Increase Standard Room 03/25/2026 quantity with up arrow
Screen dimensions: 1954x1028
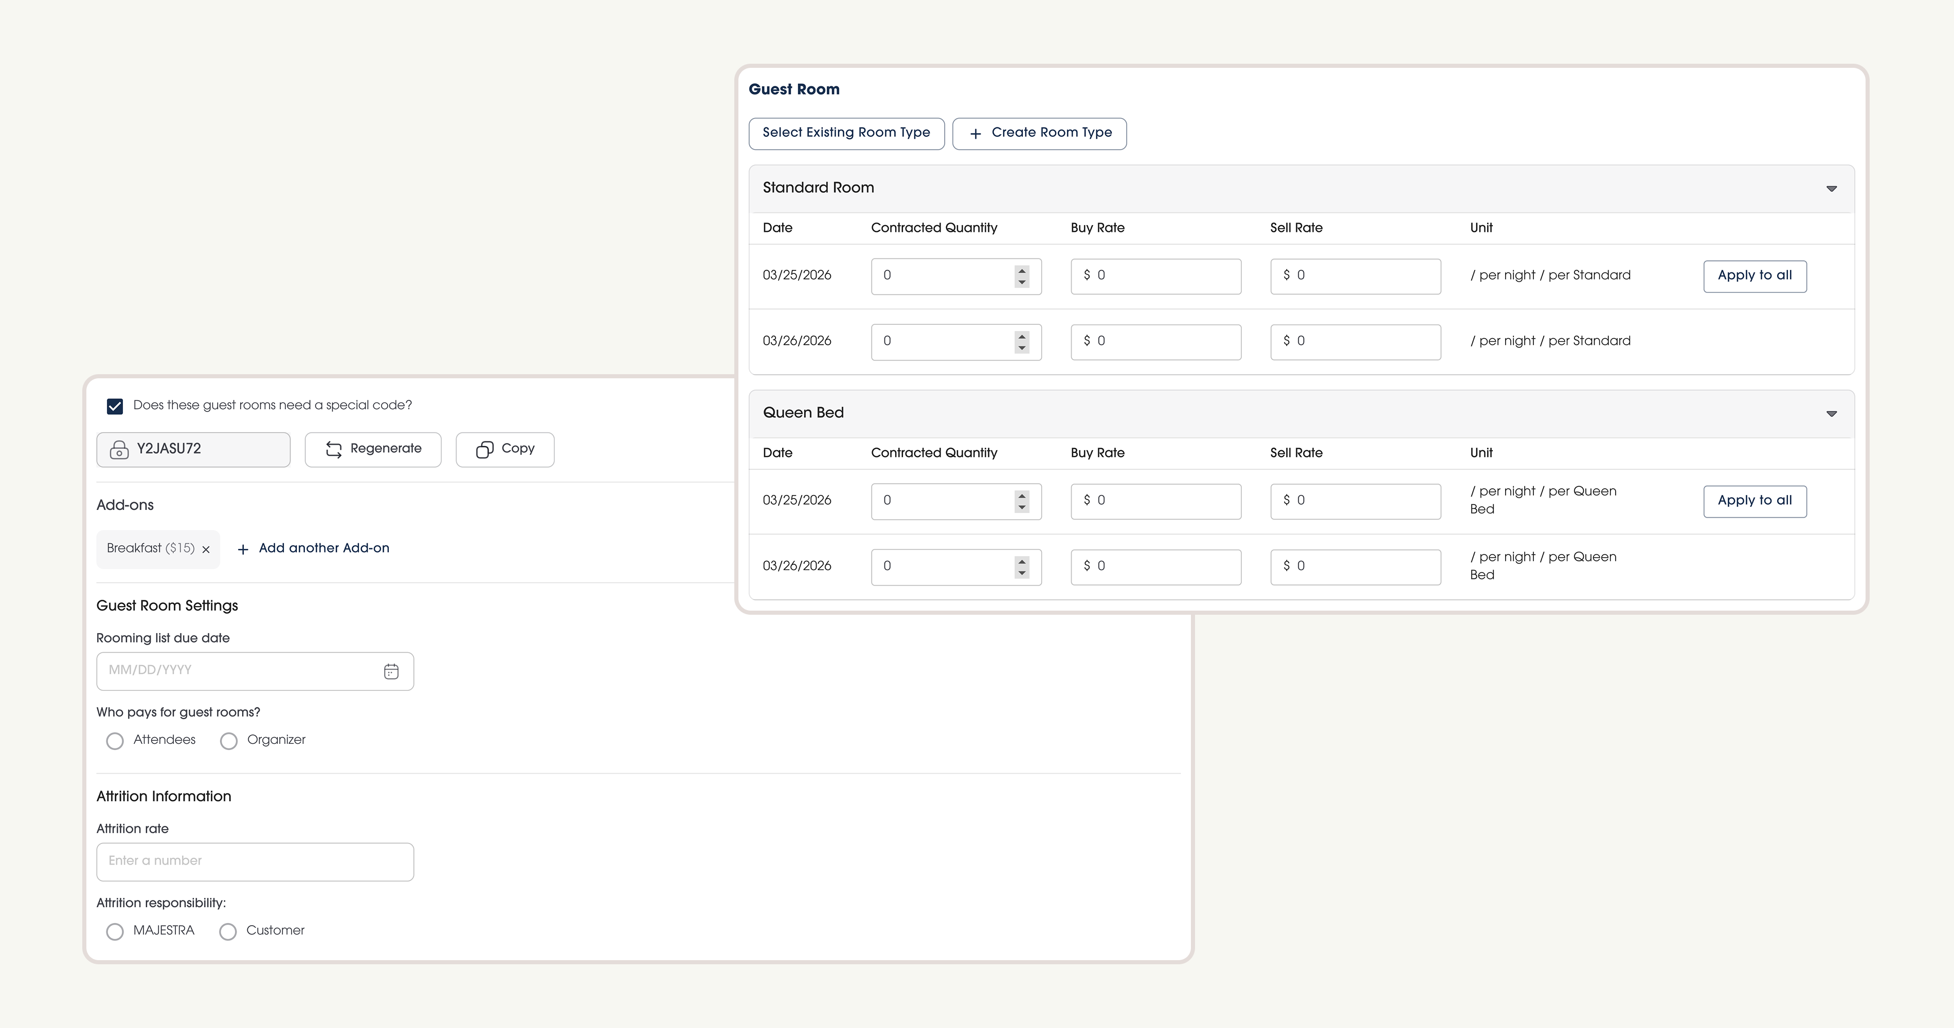click(1022, 271)
